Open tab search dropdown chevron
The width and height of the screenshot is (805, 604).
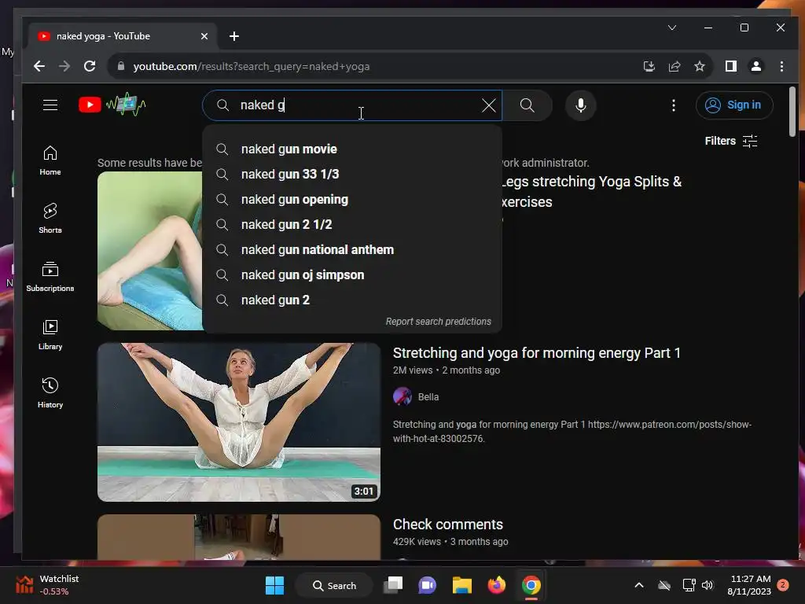coord(672,28)
